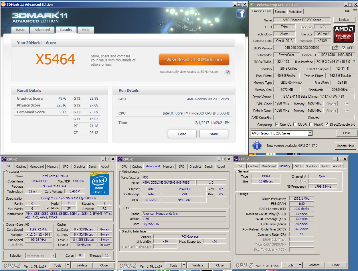Open About tab in the CPU-Z Mainboard window
The height and width of the screenshot is (271, 358).
click(221, 166)
